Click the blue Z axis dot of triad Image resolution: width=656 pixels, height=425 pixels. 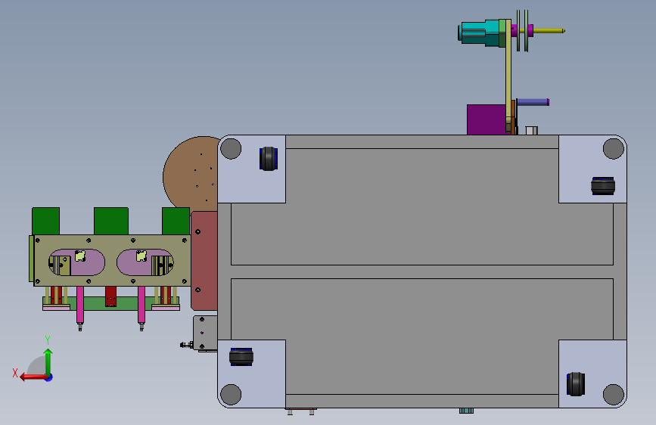pos(49,377)
